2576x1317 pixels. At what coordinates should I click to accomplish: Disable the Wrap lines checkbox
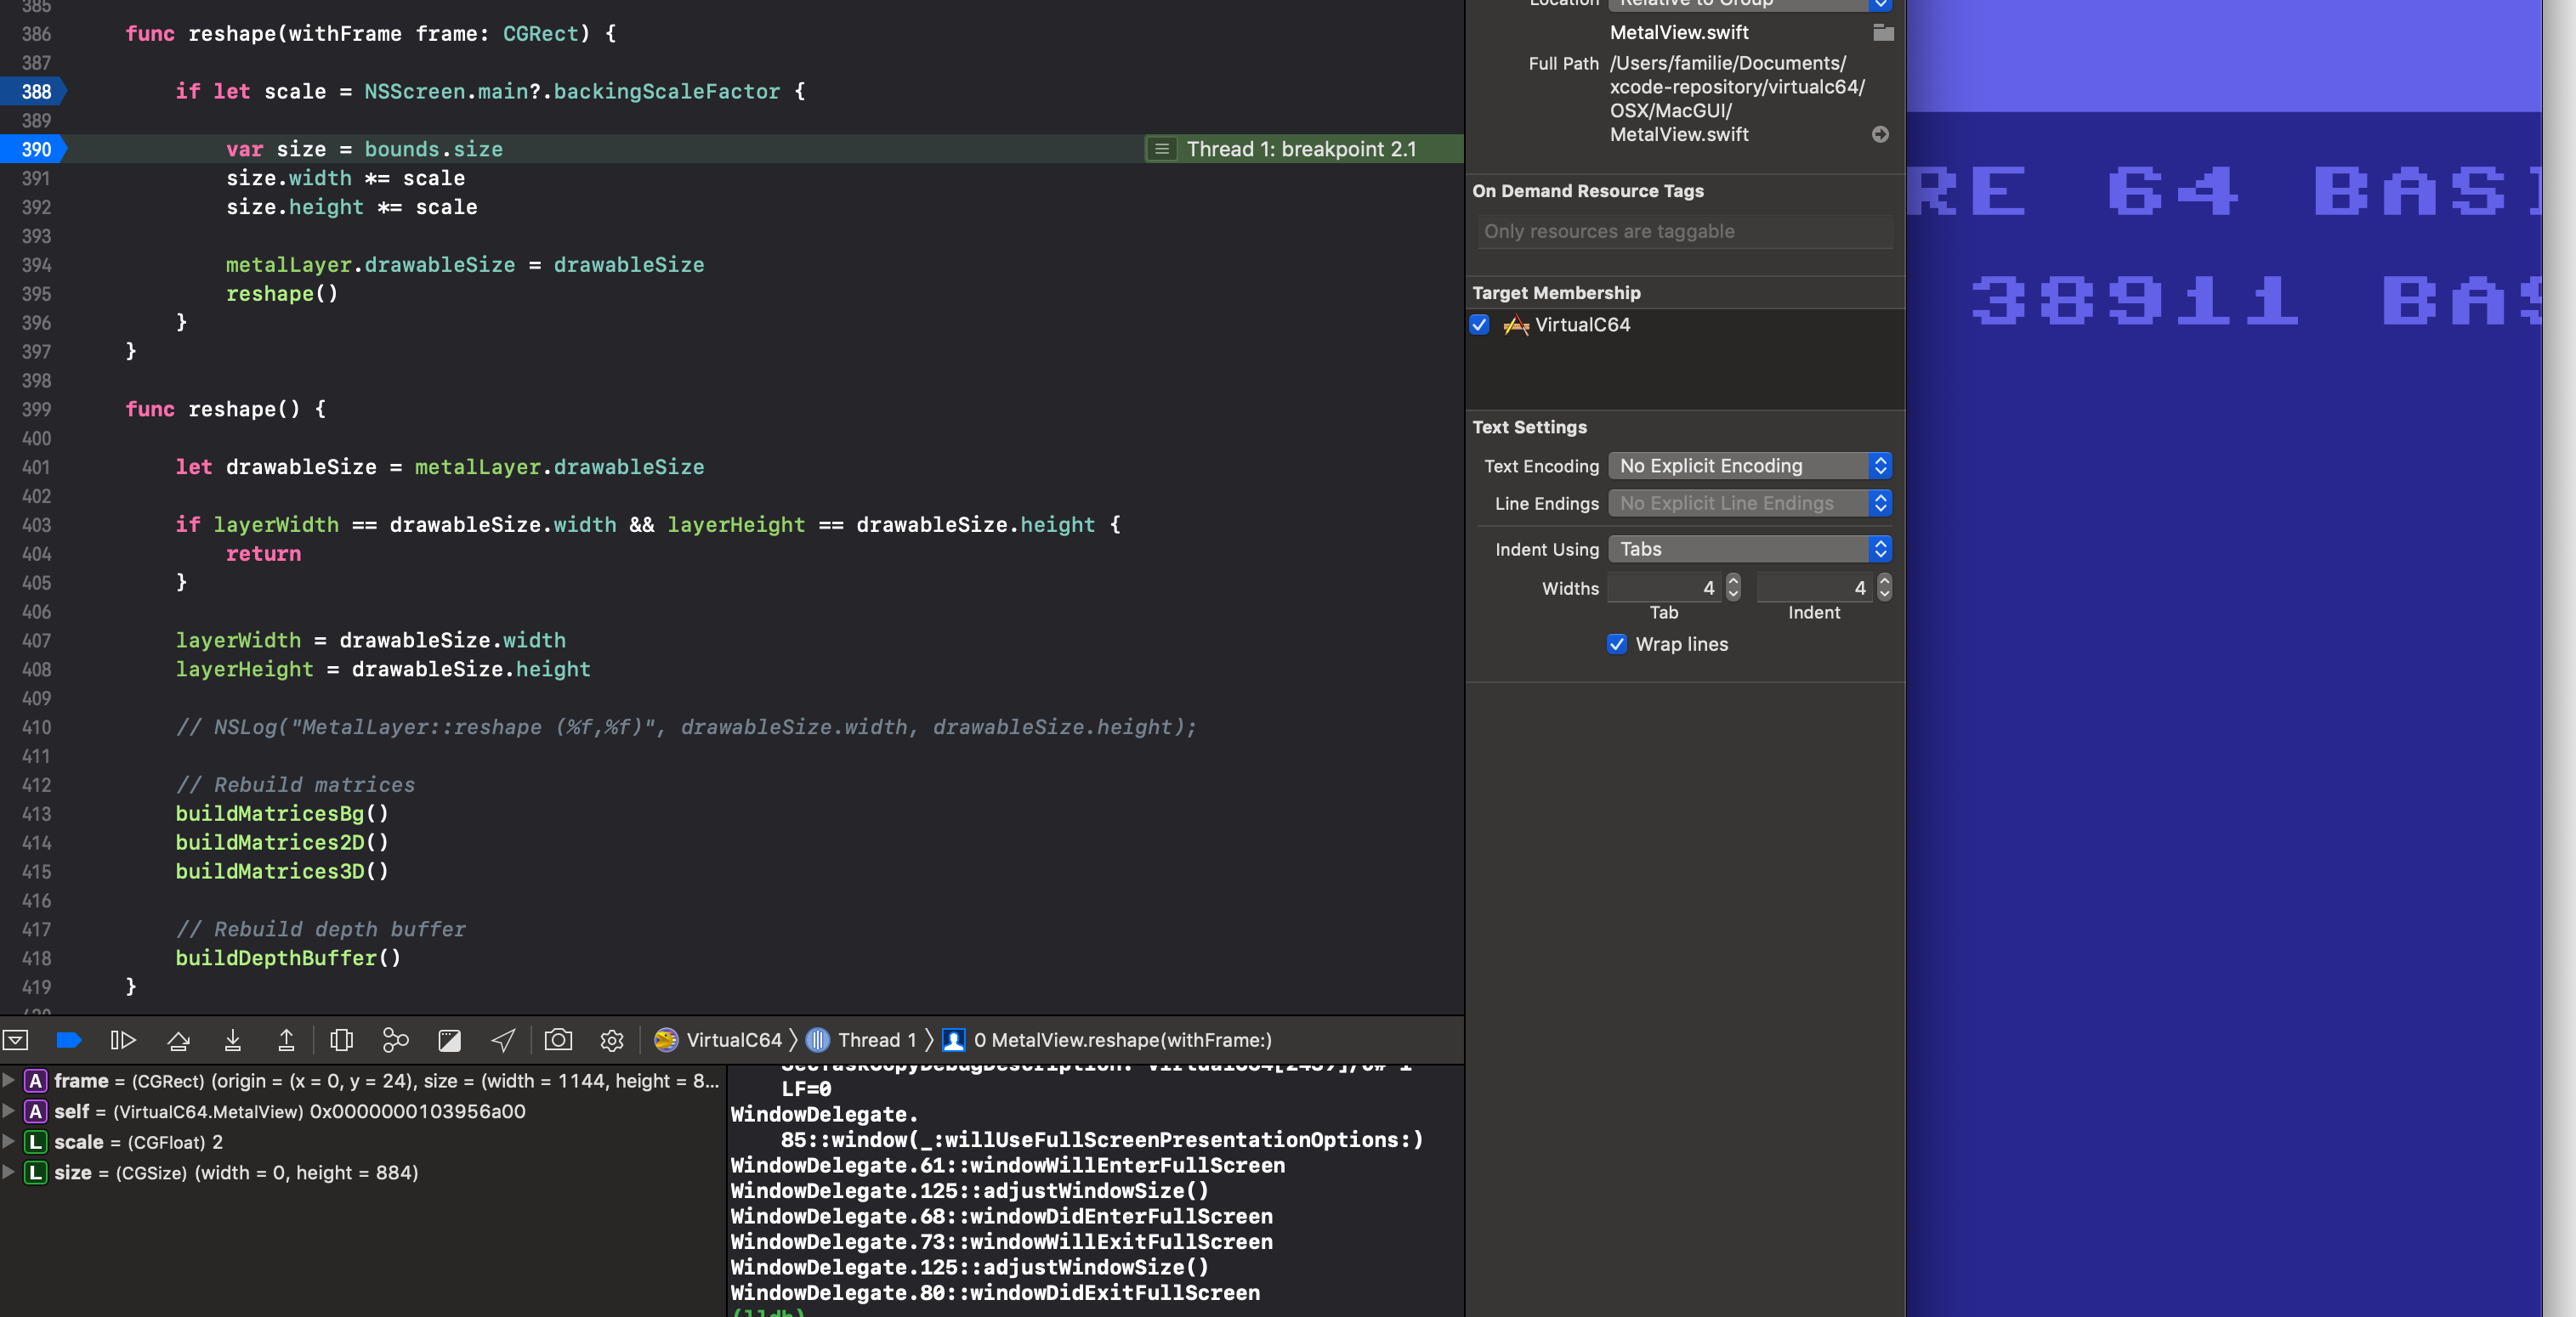[x=1617, y=645]
